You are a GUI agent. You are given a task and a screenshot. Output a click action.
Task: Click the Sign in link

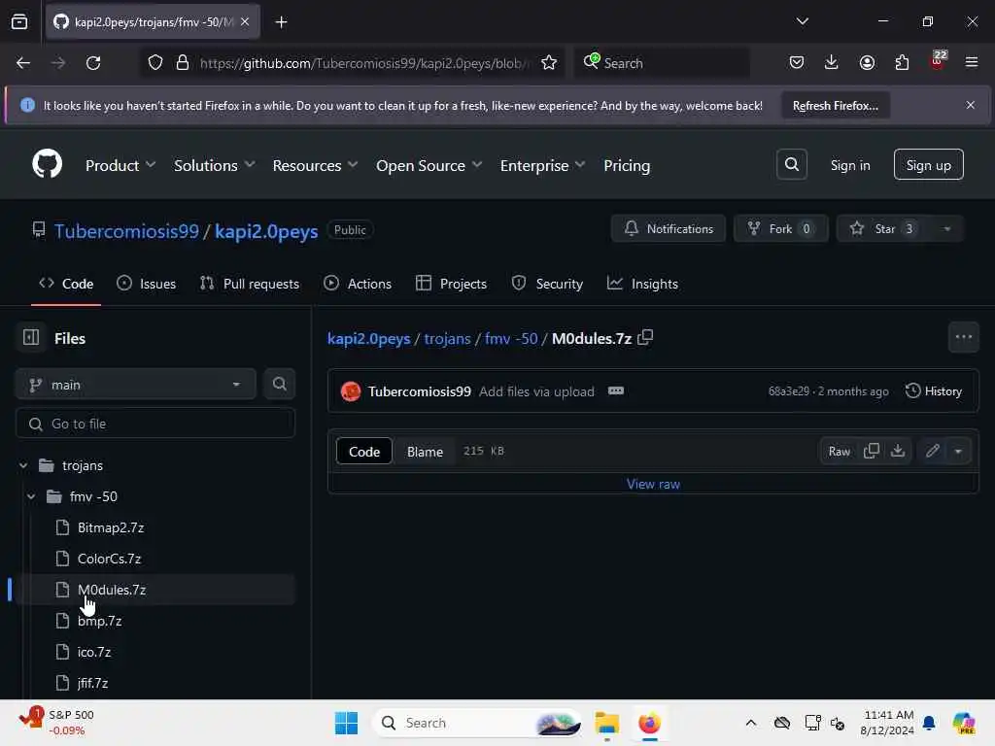(850, 165)
